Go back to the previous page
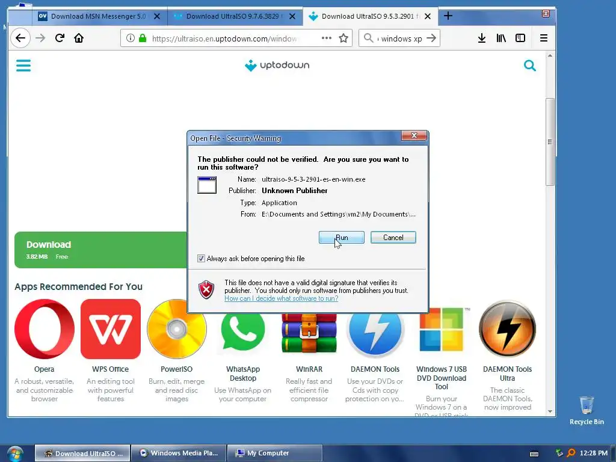 click(20, 38)
